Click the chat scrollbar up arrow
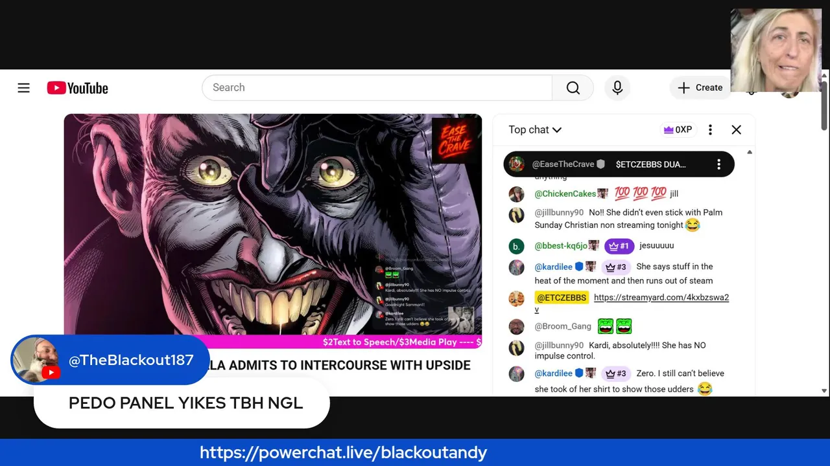This screenshot has height=466, width=830. coord(750,152)
